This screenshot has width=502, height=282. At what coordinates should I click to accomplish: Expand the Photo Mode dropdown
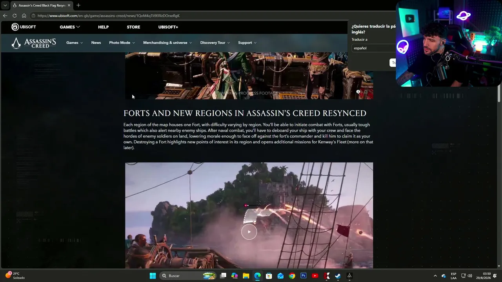coord(122,43)
